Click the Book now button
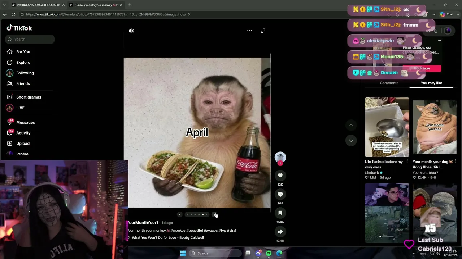462x259 pixels. click(x=422, y=68)
